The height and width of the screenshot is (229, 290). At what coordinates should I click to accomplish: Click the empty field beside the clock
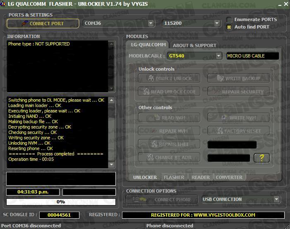click(x=89, y=192)
